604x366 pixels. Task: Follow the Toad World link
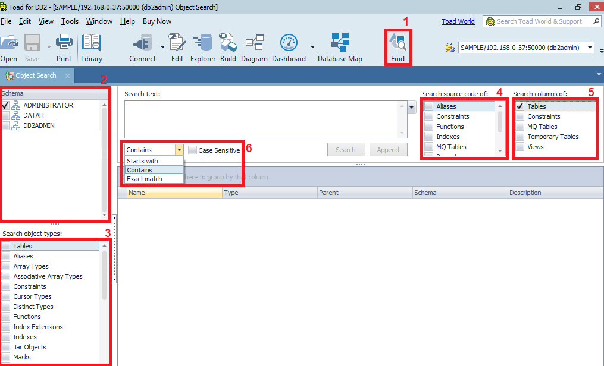tap(458, 21)
